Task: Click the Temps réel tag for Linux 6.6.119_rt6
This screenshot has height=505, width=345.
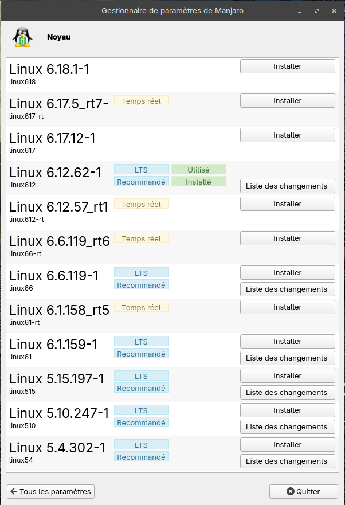Action: point(142,238)
